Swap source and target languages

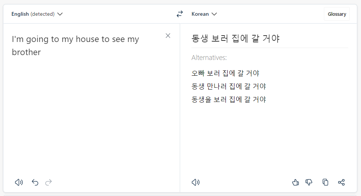coord(180,14)
